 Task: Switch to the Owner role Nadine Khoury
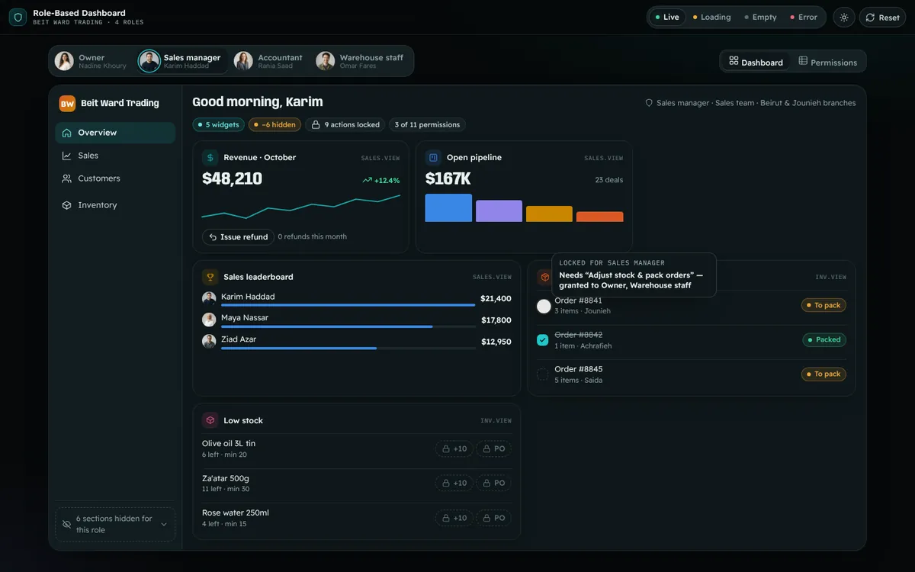tap(91, 61)
